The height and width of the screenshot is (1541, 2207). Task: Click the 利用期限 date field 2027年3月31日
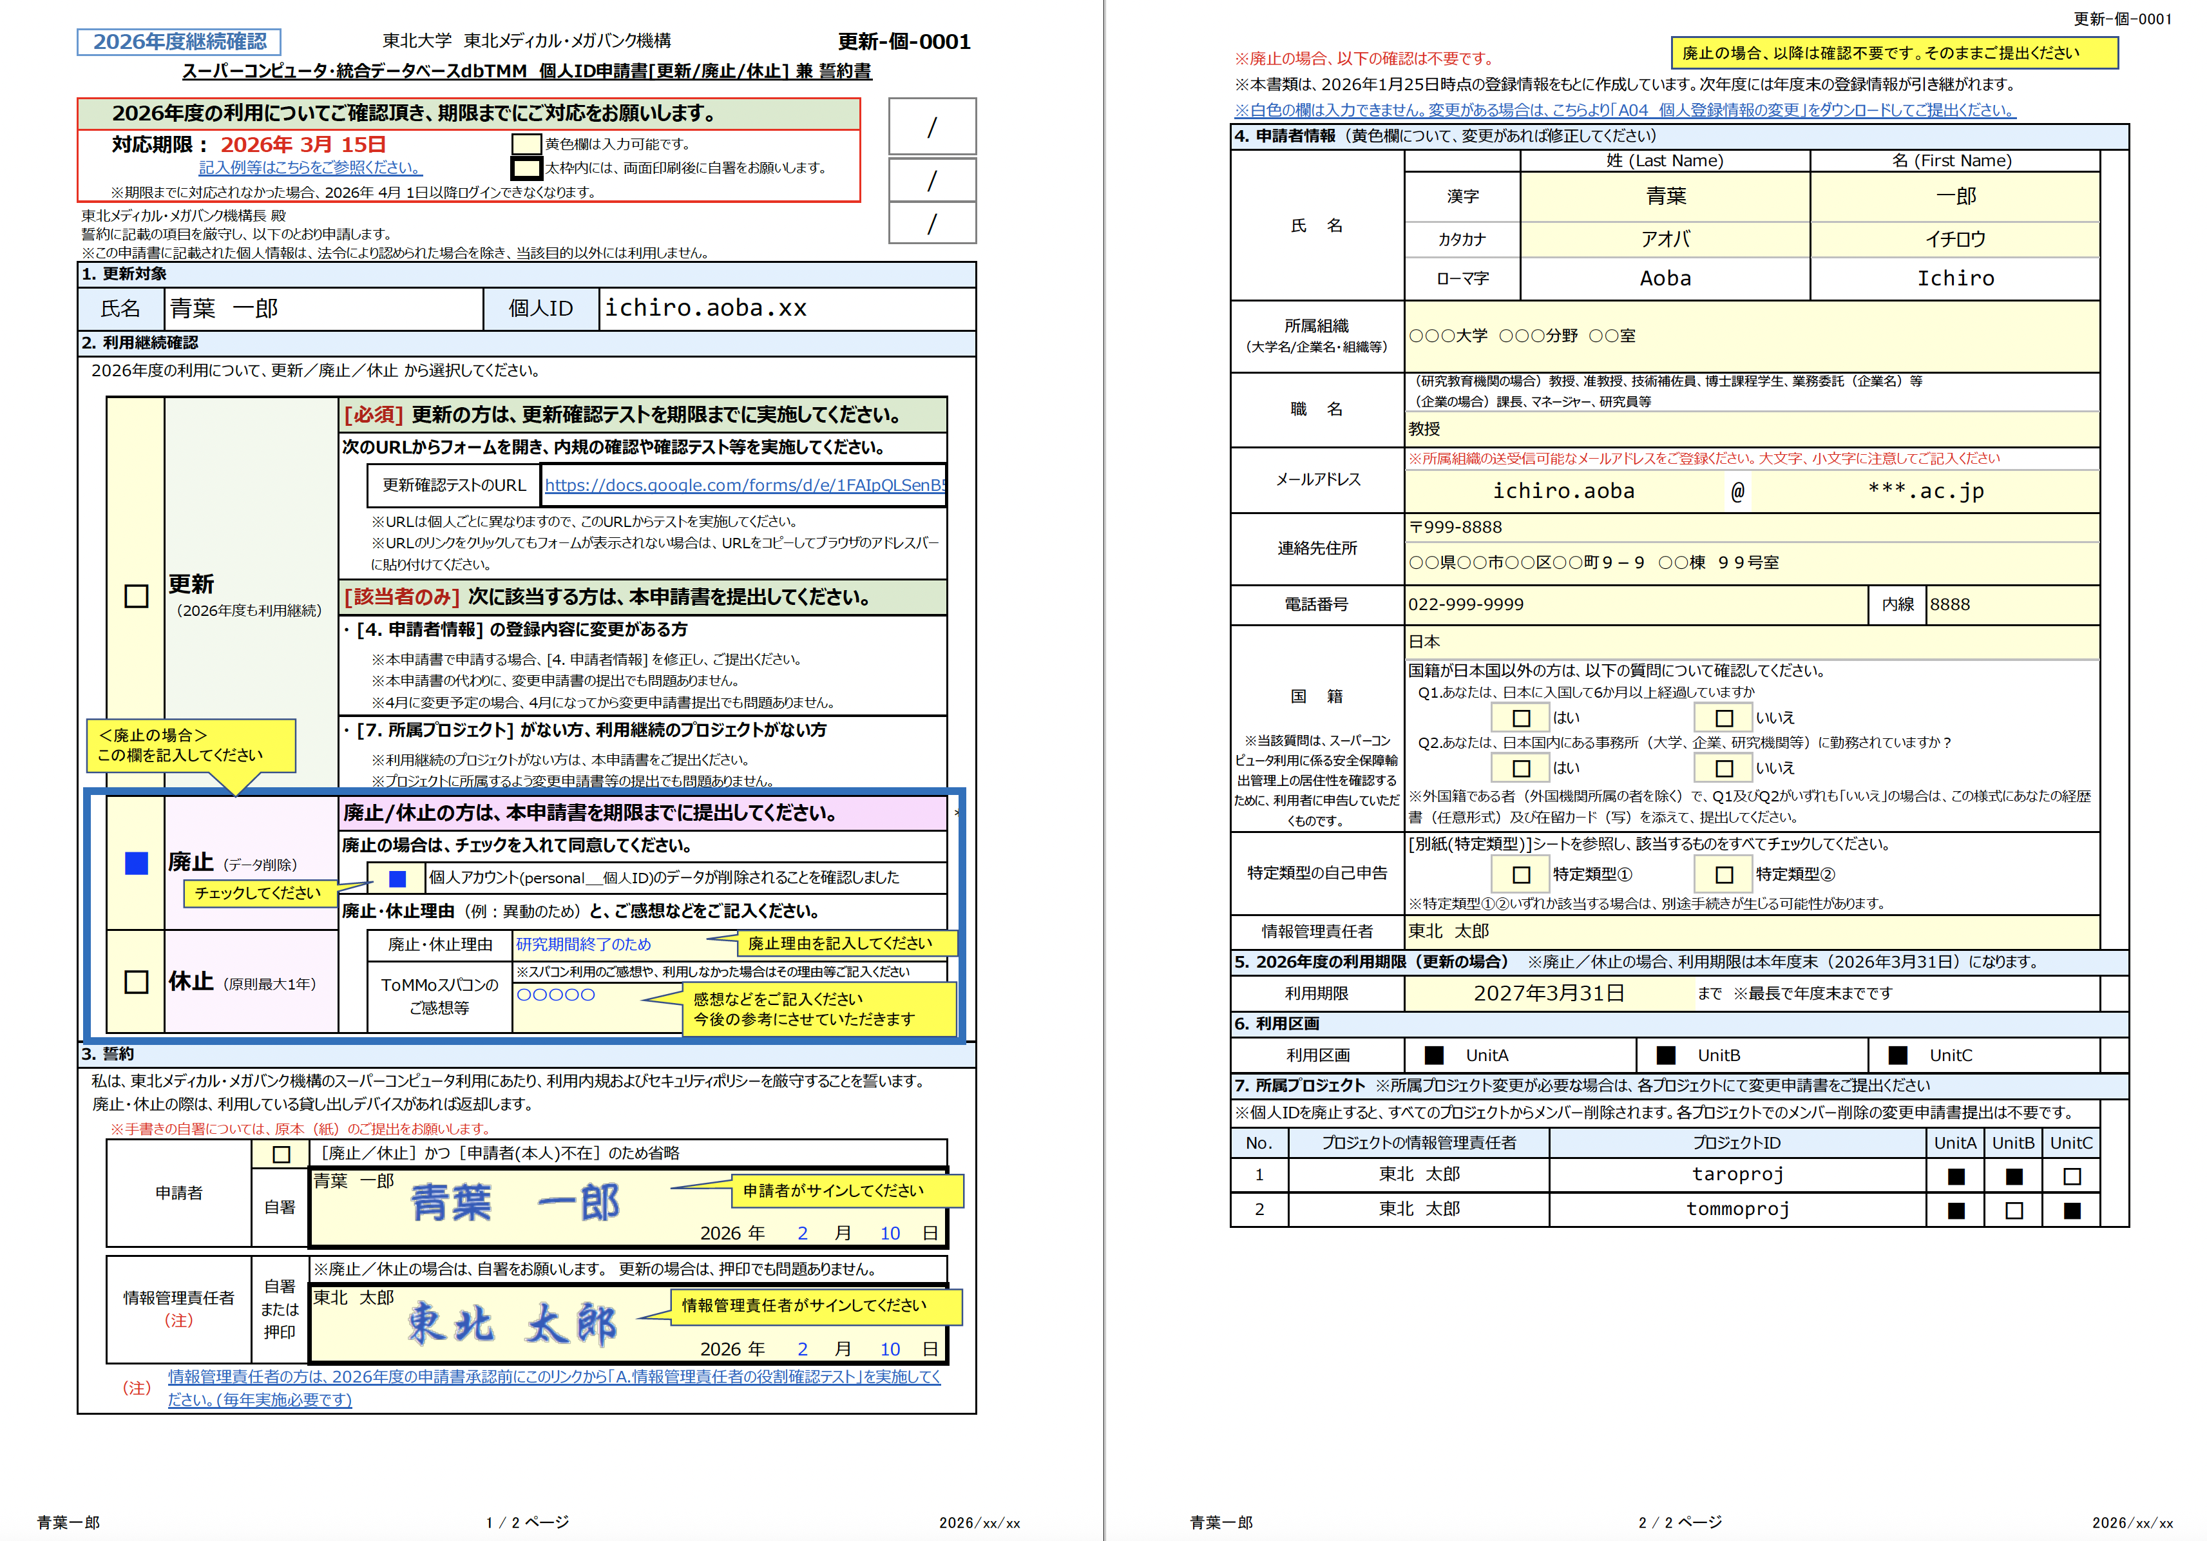pyautogui.click(x=1549, y=993)
